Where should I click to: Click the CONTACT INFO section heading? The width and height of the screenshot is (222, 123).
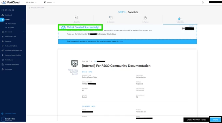coord(89,106)
